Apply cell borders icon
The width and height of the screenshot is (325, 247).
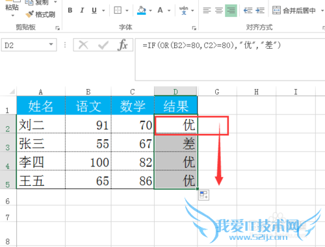[x=118, y=10]
